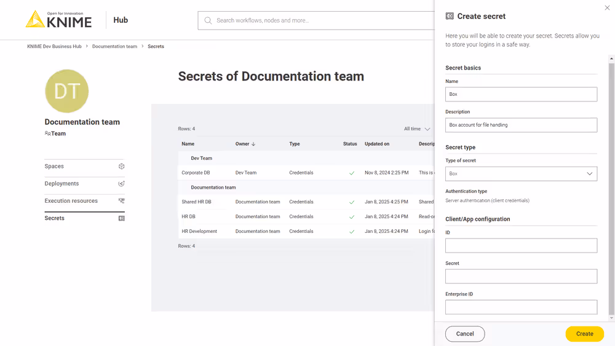Viewport: 615px width, 346px height.
Task: Open the Spaces section
Action: (85, 166)
